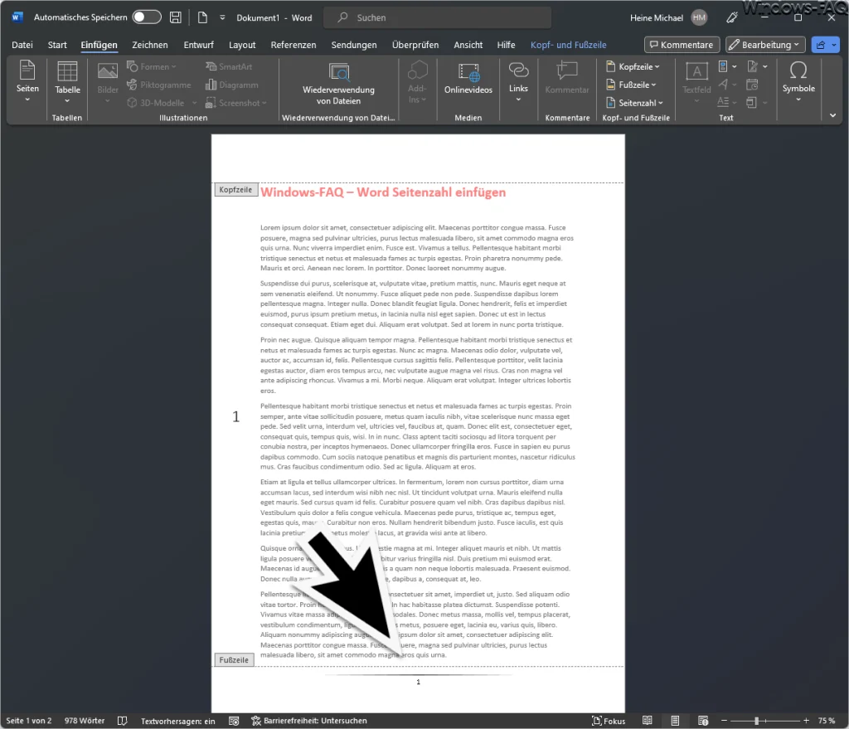The height and width of the screenshot is (729, 849).
Task: Switch to the Start tab
Action: [x=57, y=45]
